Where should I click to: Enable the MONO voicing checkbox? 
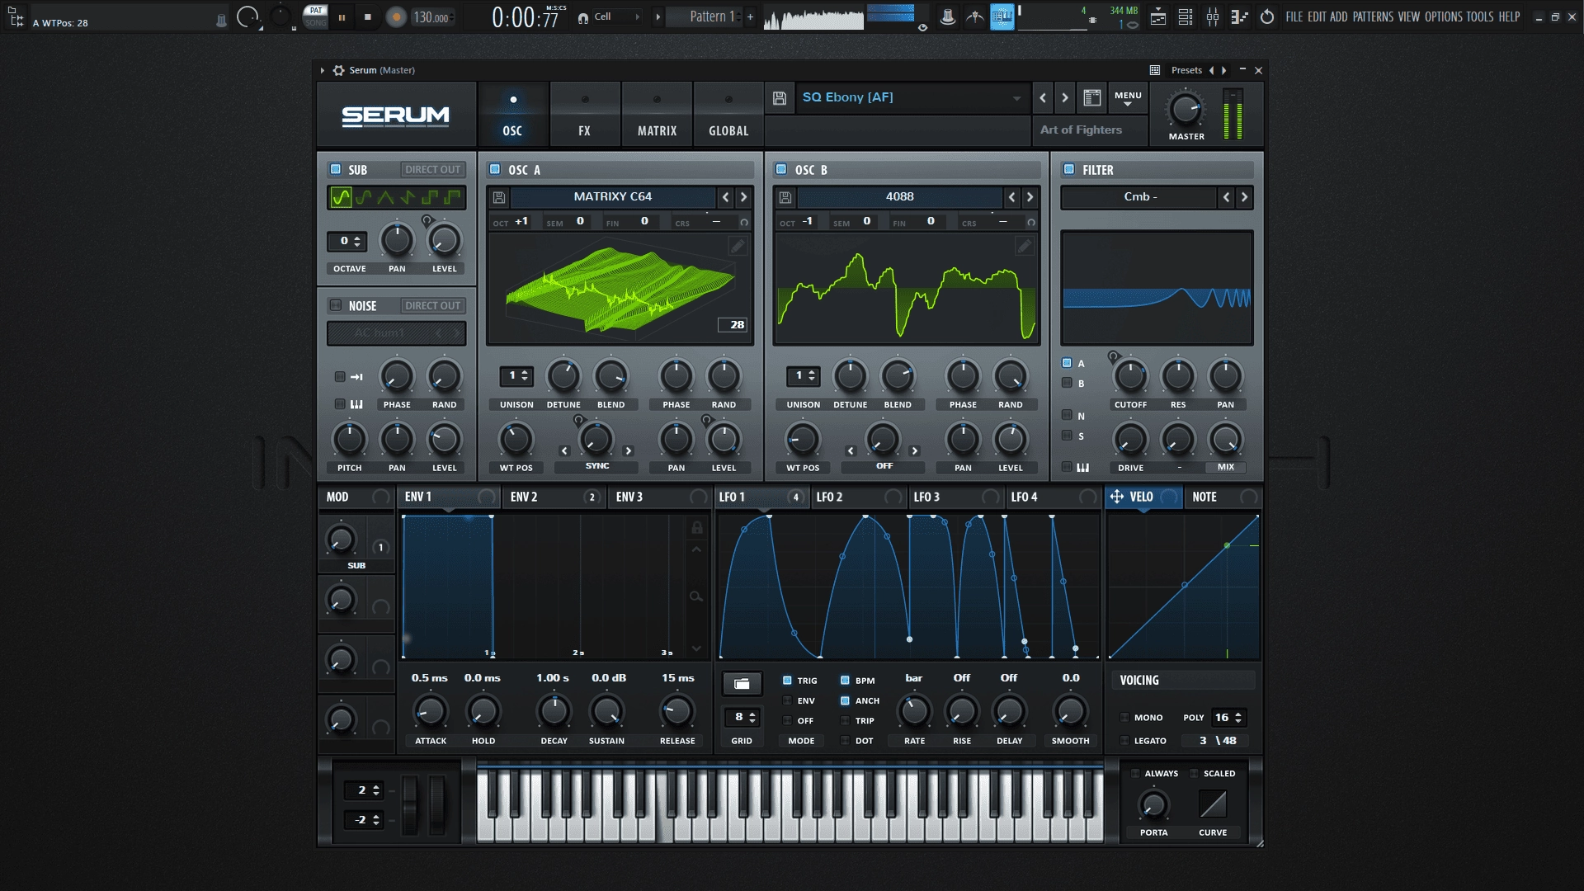(x=1124, y=718)
